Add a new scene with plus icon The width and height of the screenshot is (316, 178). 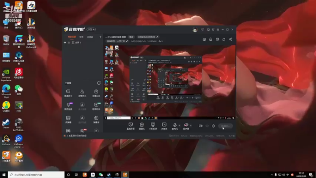pos(100,37)
